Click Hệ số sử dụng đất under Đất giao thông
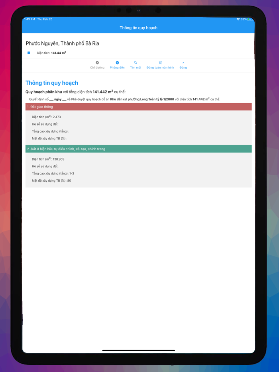Image resolution: width=279 pixels, height=372 pixels. click(45, 124)
